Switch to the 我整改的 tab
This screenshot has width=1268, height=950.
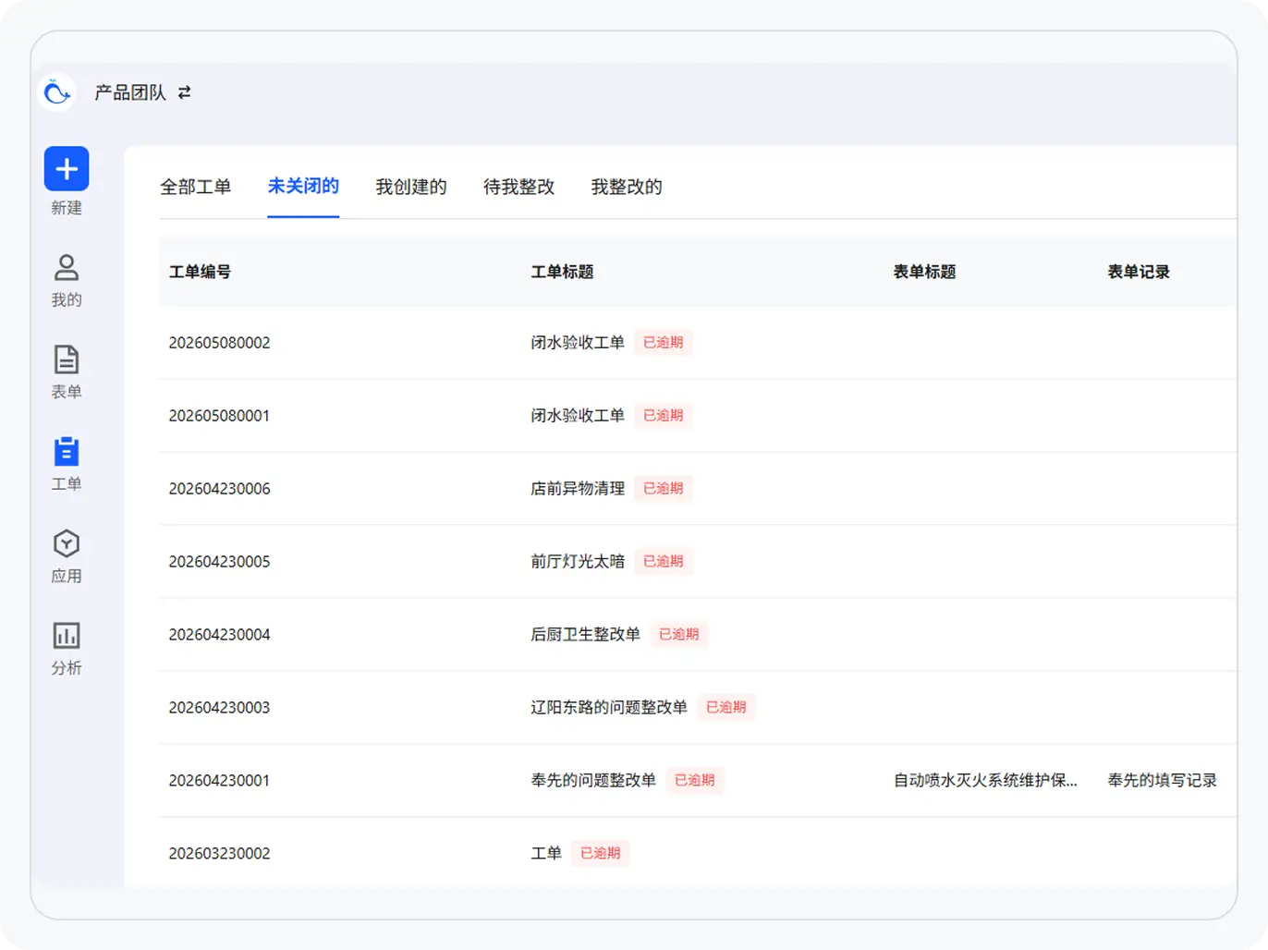[627, 187]
